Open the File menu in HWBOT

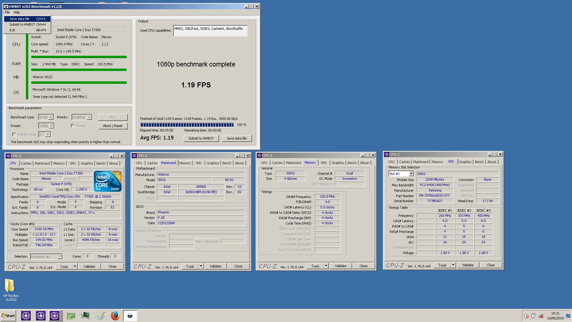point(7,12)
